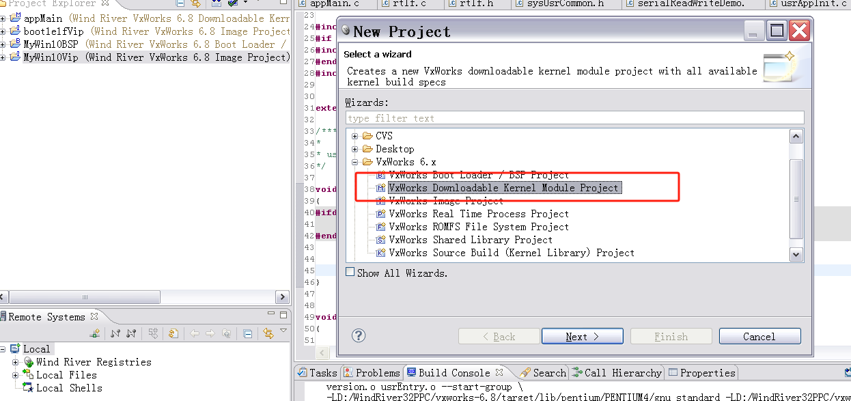Click the disconnect icon in Remote Systems toolbar
The width and height of the screenshot is (851, 401).
131,333
